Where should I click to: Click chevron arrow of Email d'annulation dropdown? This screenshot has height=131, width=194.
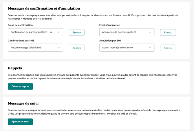tap(150, 32)
